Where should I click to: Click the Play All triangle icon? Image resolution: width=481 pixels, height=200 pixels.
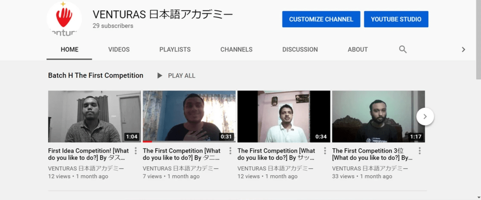pyautogui.click(x=160, y=75)
